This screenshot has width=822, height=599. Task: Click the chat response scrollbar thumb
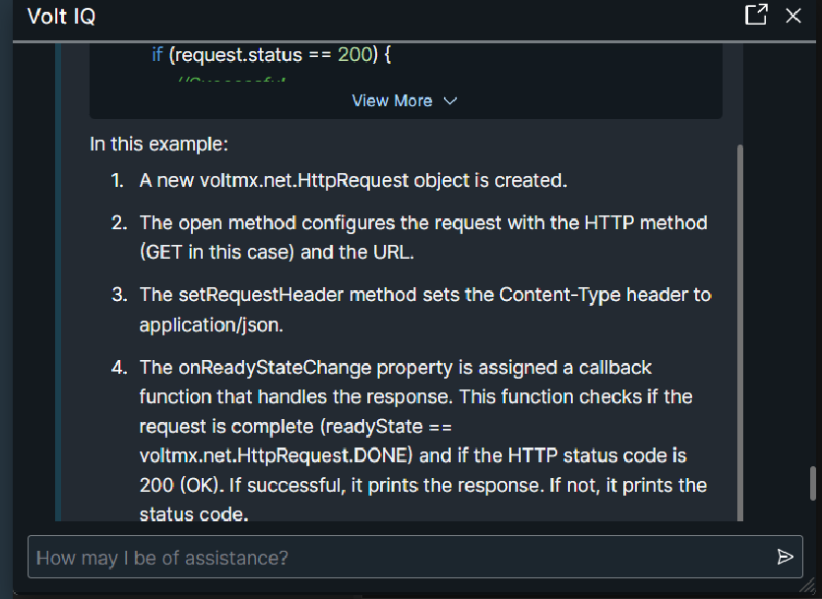pos(739,325)
